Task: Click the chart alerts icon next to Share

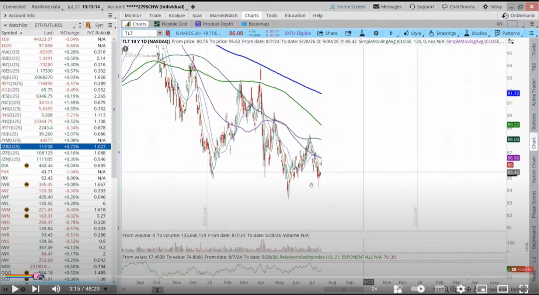Action: (348, 33)
